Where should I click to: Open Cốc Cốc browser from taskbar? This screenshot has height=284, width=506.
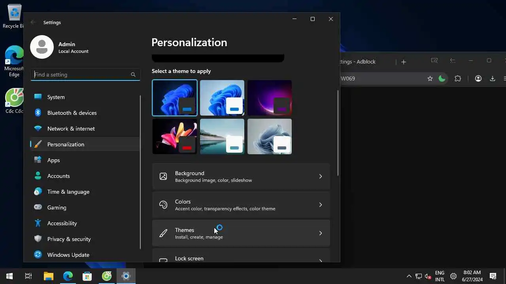pos(107,276)
